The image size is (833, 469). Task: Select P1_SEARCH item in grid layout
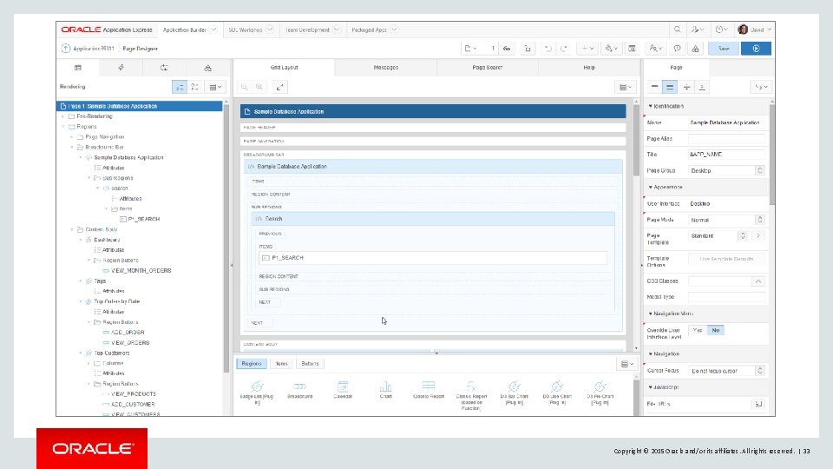click(432, 258)
